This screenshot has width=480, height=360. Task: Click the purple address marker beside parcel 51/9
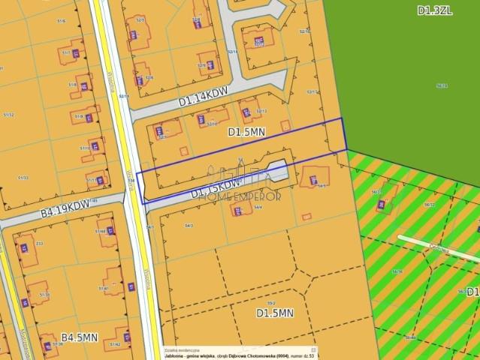pos(89,118)
